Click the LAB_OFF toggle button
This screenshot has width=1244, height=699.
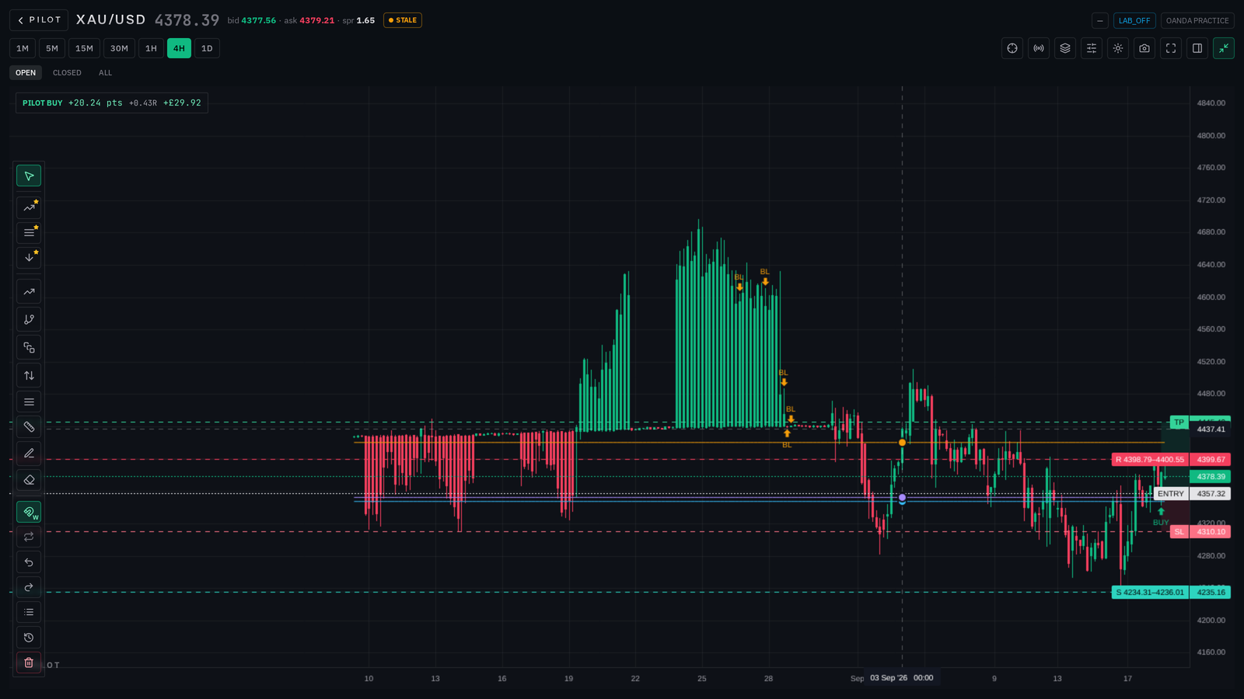[1134, 21]
